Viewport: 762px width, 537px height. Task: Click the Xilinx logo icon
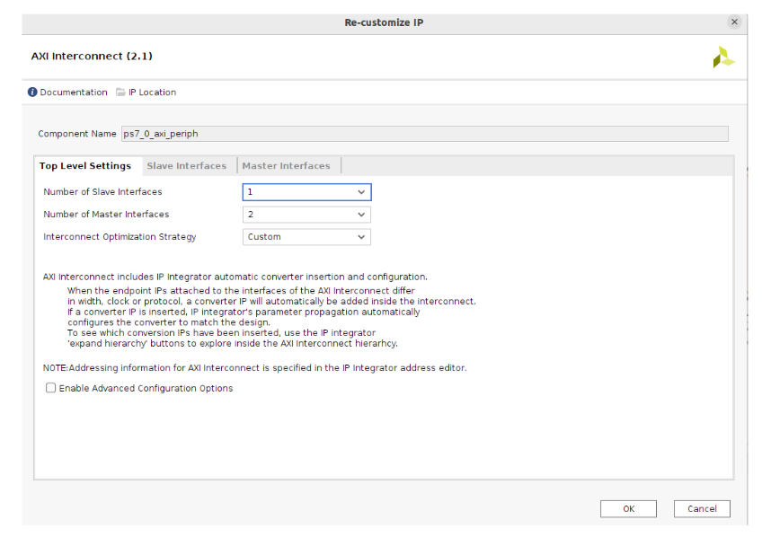723,57
